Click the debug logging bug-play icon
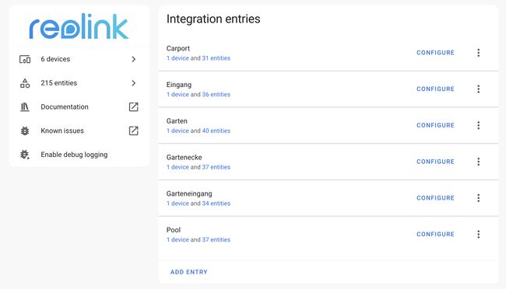Image resolution: width=506 pixels, height=289 pixels. pos(25,155)
